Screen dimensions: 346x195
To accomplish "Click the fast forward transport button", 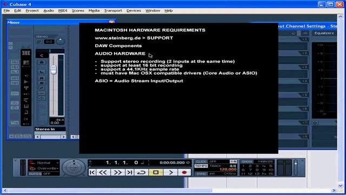I will (118, 172).
